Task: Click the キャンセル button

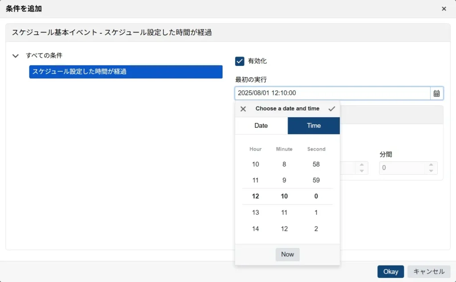Action: click(429, 272)
